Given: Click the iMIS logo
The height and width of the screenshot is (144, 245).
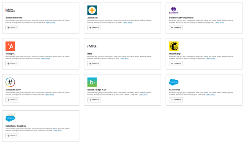Looking at the screenshot, I should (x=92, y=46).
